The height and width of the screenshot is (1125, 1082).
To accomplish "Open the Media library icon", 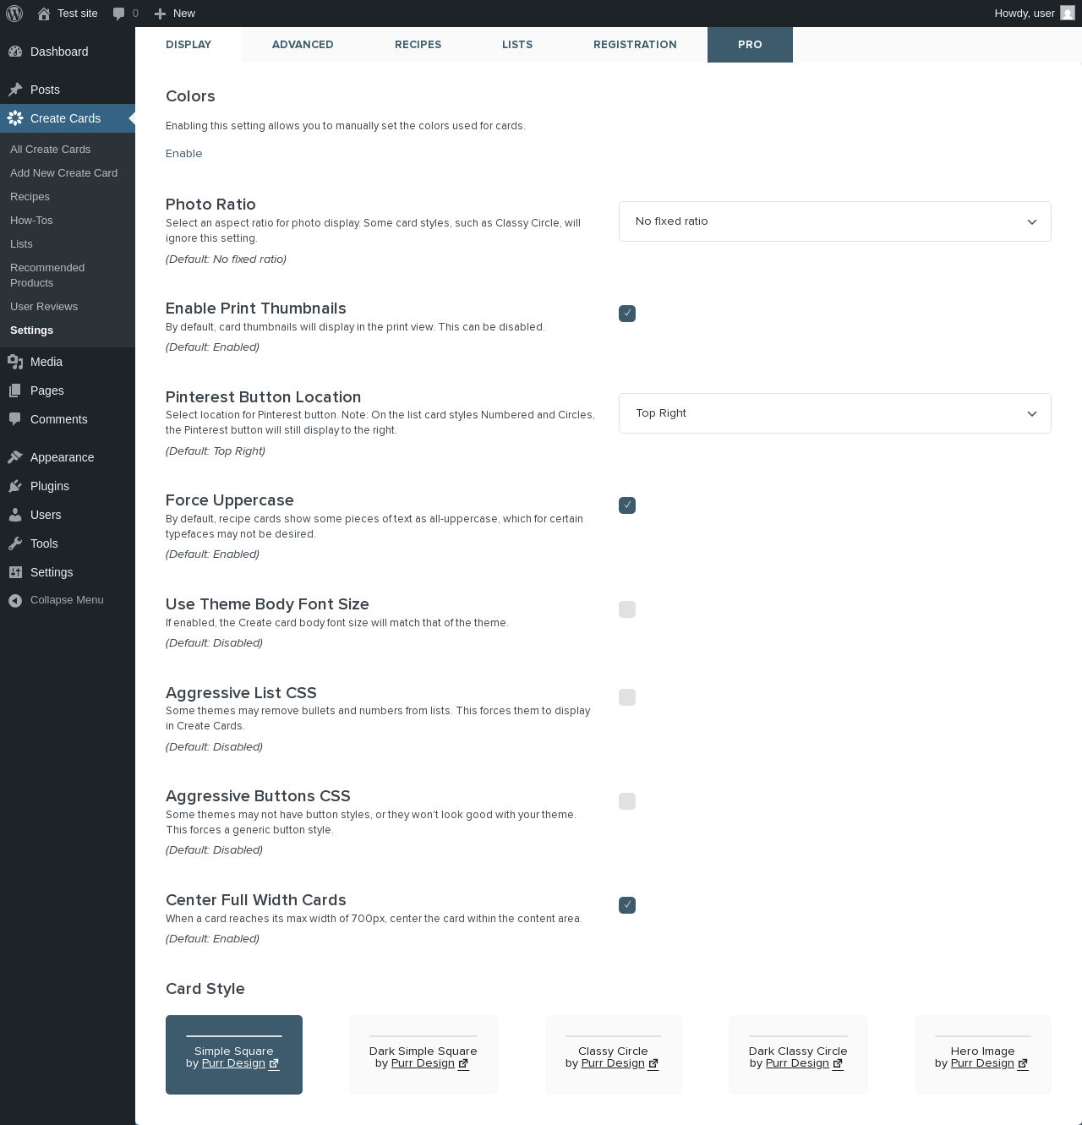I will pos(15,362).
